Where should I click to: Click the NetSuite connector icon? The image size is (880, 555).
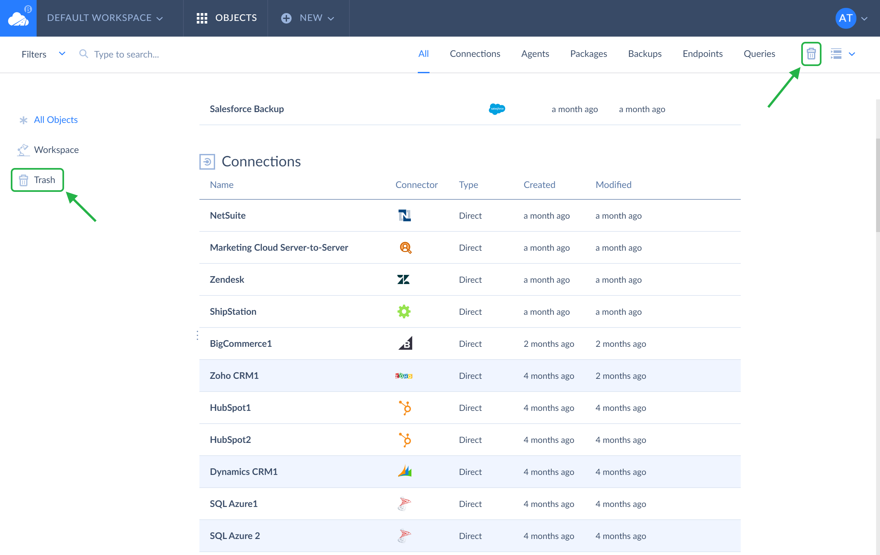click(404, 215)
